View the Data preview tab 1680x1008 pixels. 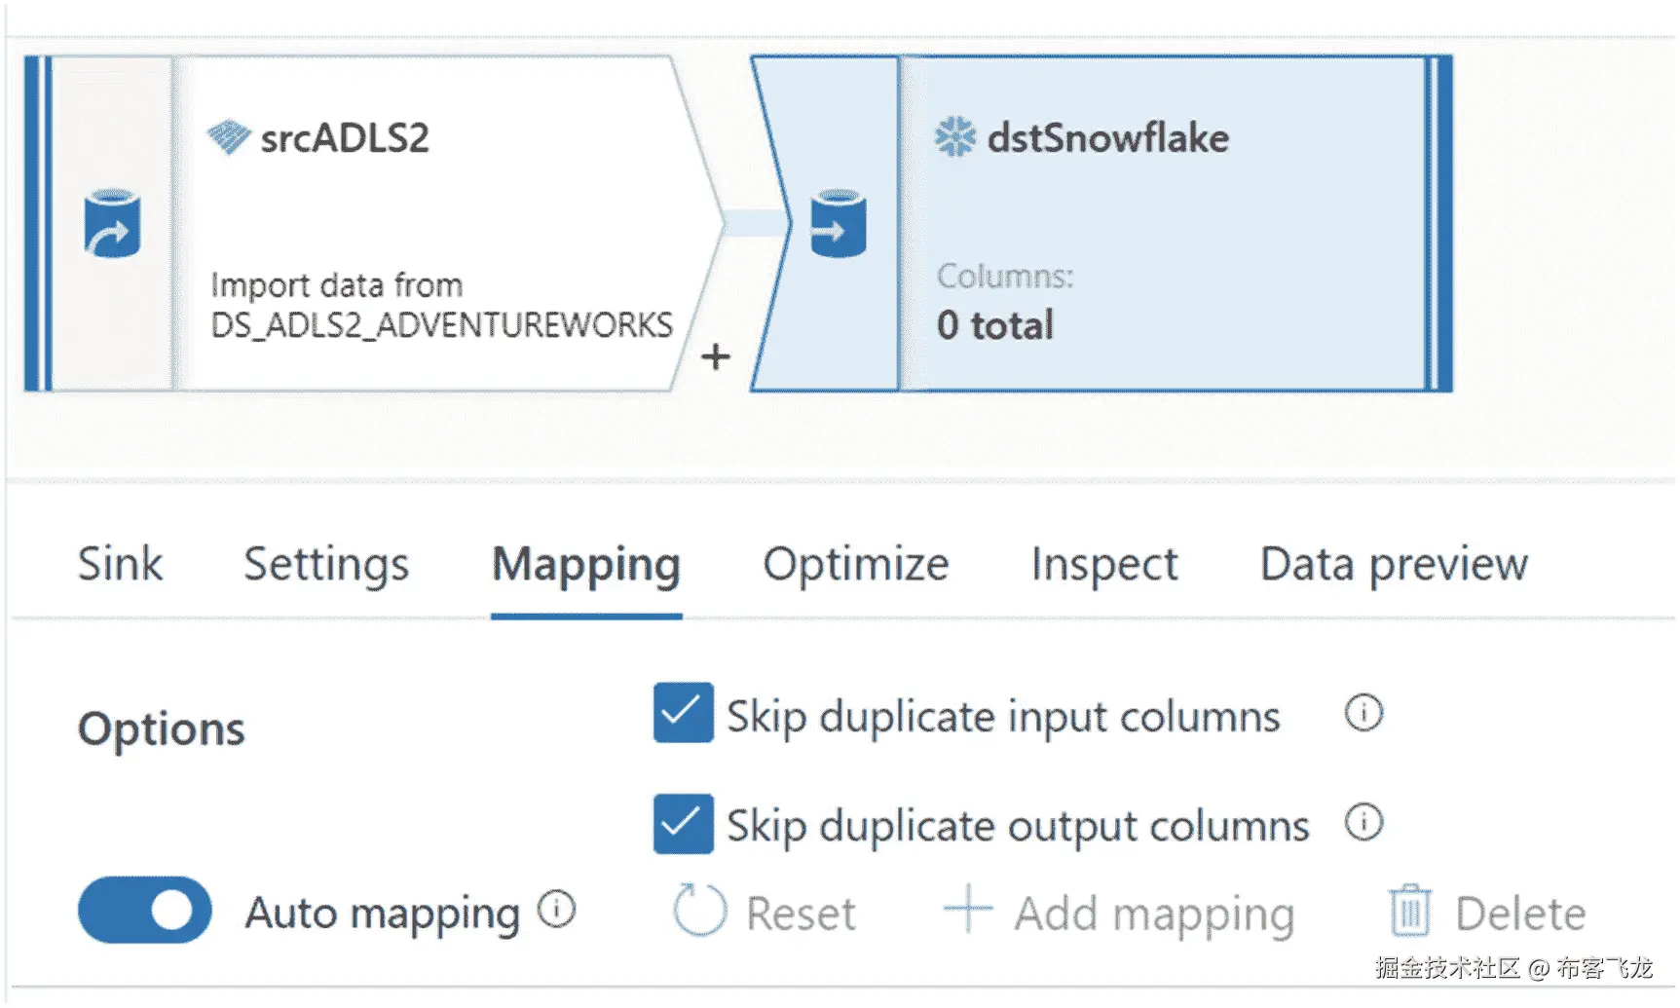1394,565
